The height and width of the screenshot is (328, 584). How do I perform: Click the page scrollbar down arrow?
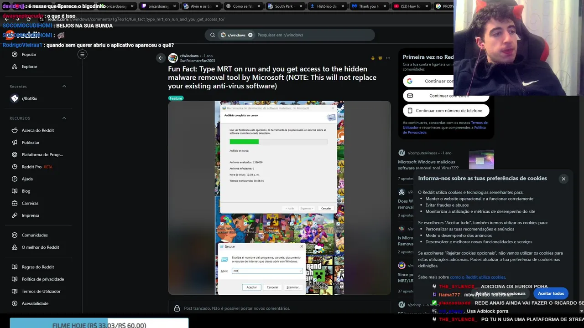pos(581,311)
